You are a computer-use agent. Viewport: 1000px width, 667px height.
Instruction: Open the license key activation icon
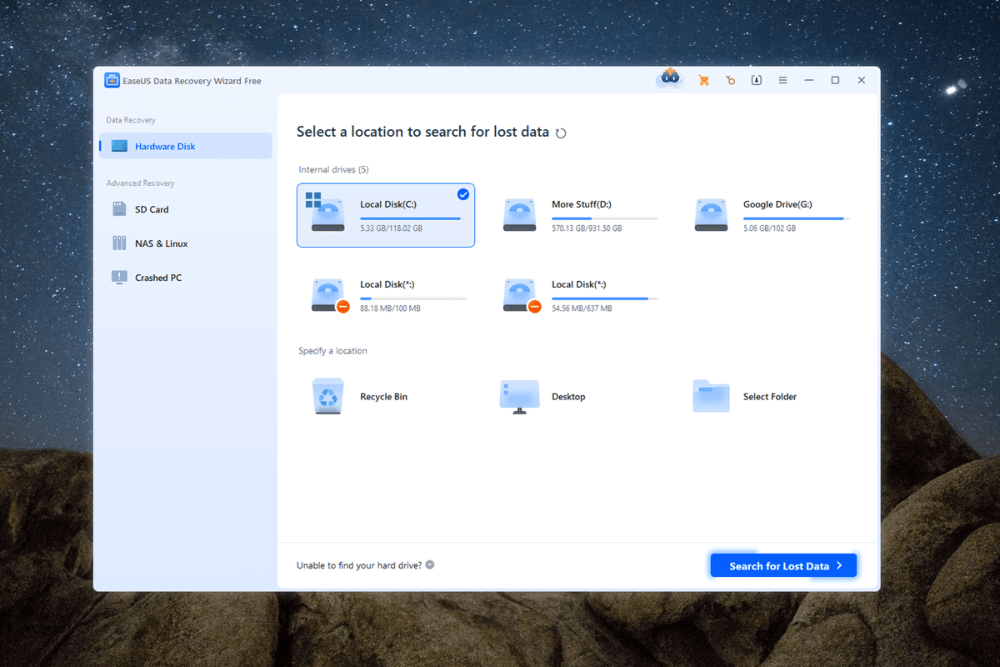click(x=730, y=79)
